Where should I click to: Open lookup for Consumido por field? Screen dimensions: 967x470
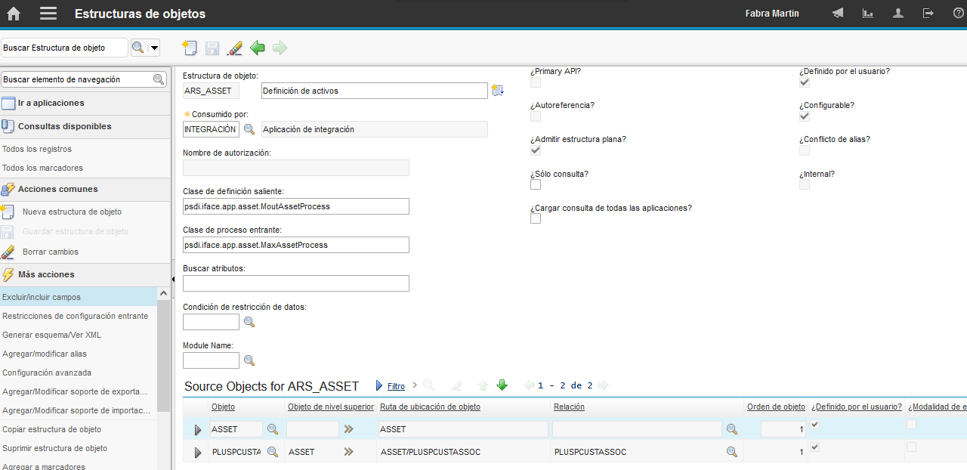(x=249, y=129)
